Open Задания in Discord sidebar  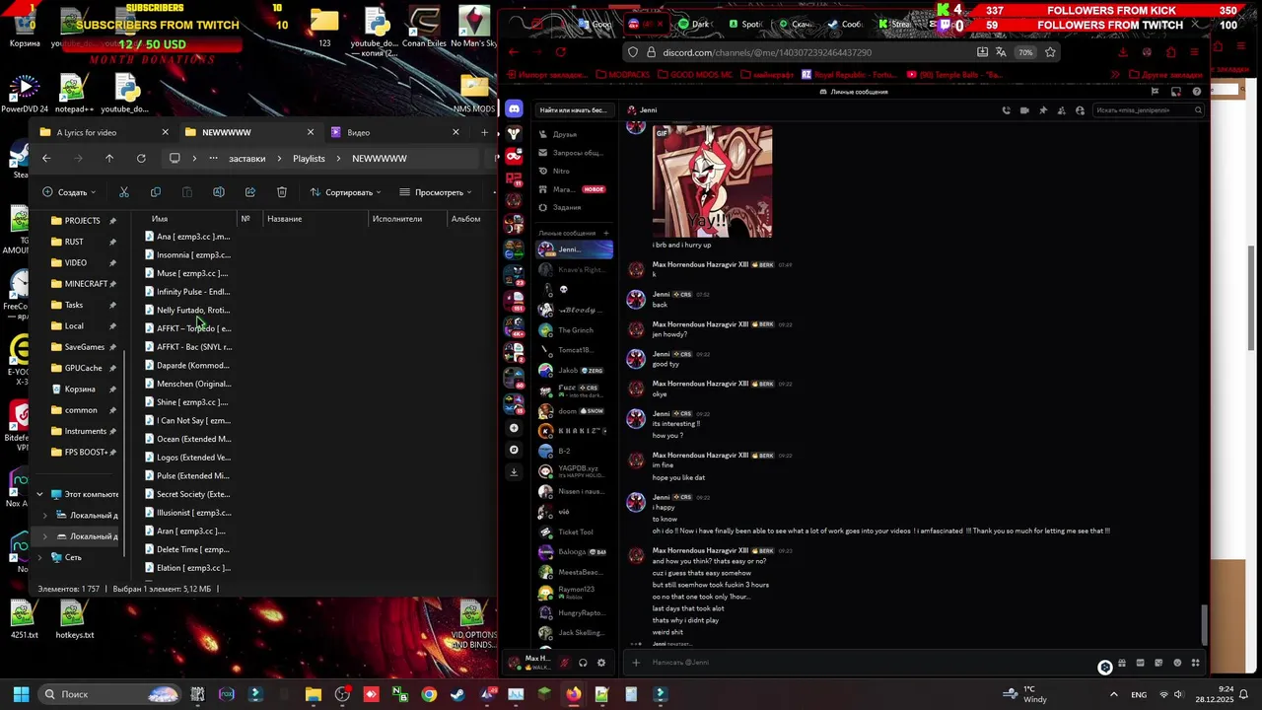click(573, 207)
